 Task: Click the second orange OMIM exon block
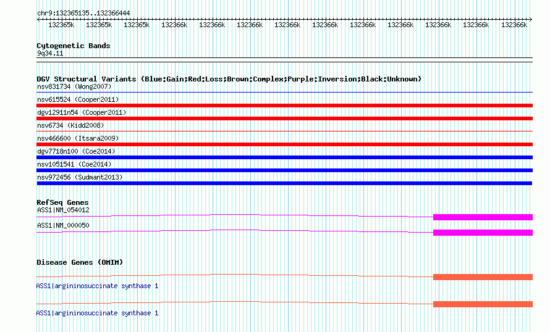pyautogui.click(x=483, y=304)
